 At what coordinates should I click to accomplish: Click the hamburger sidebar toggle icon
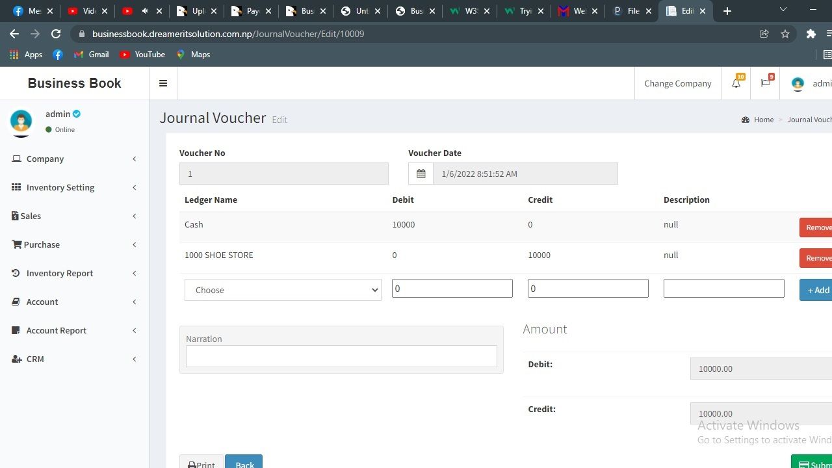click(x=163, y=83)
